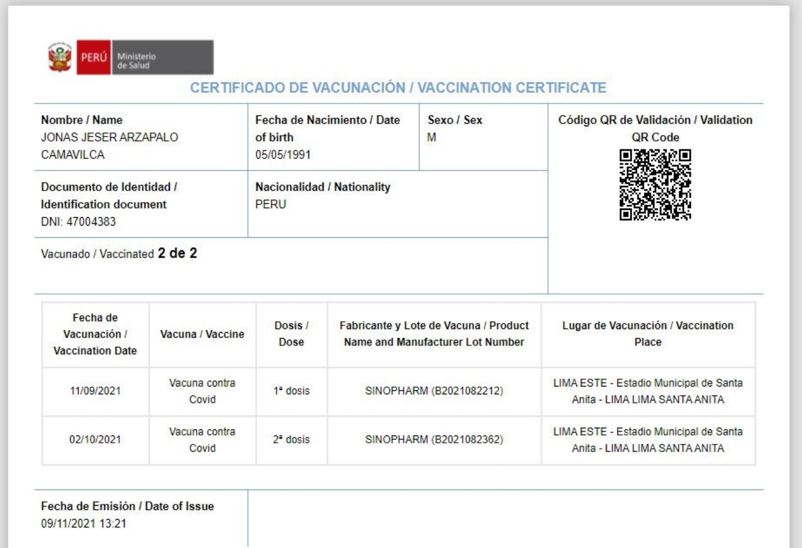Click the Vacuna / Vaccine column header

click(202, 334)
